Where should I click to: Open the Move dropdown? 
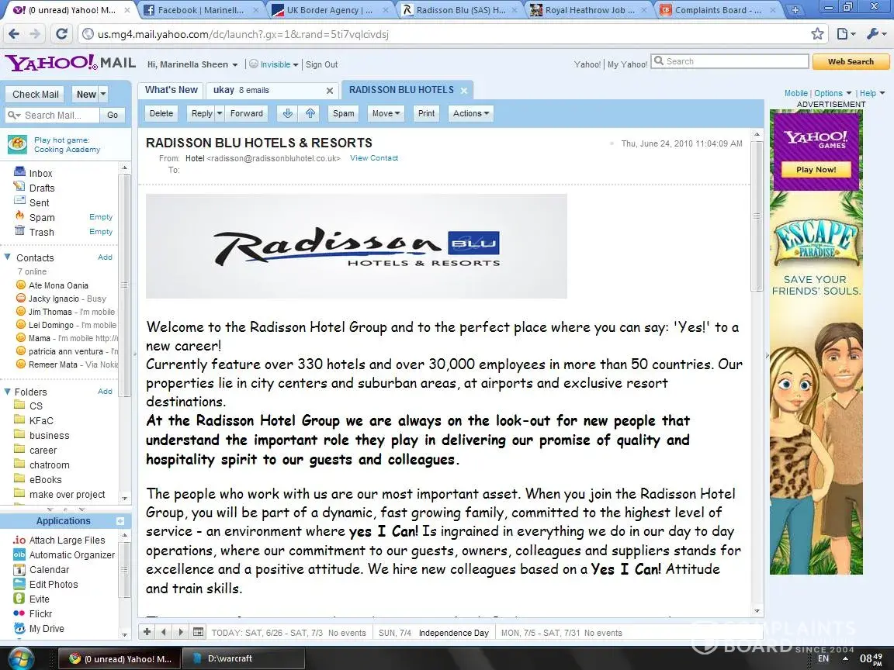386,113
